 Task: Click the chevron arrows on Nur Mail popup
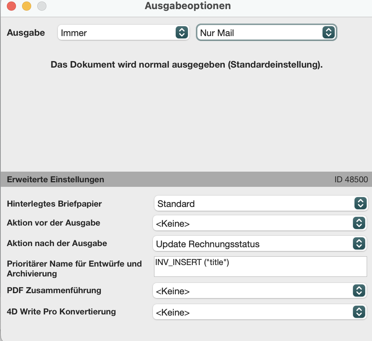tap(329, 32)
